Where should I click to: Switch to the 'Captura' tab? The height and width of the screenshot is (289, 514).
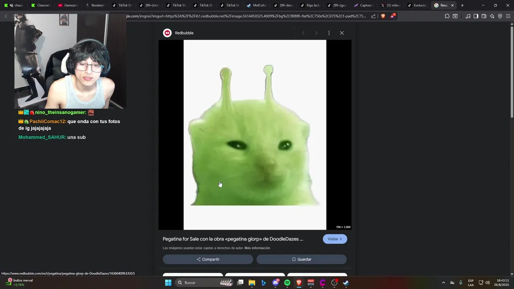365,5
